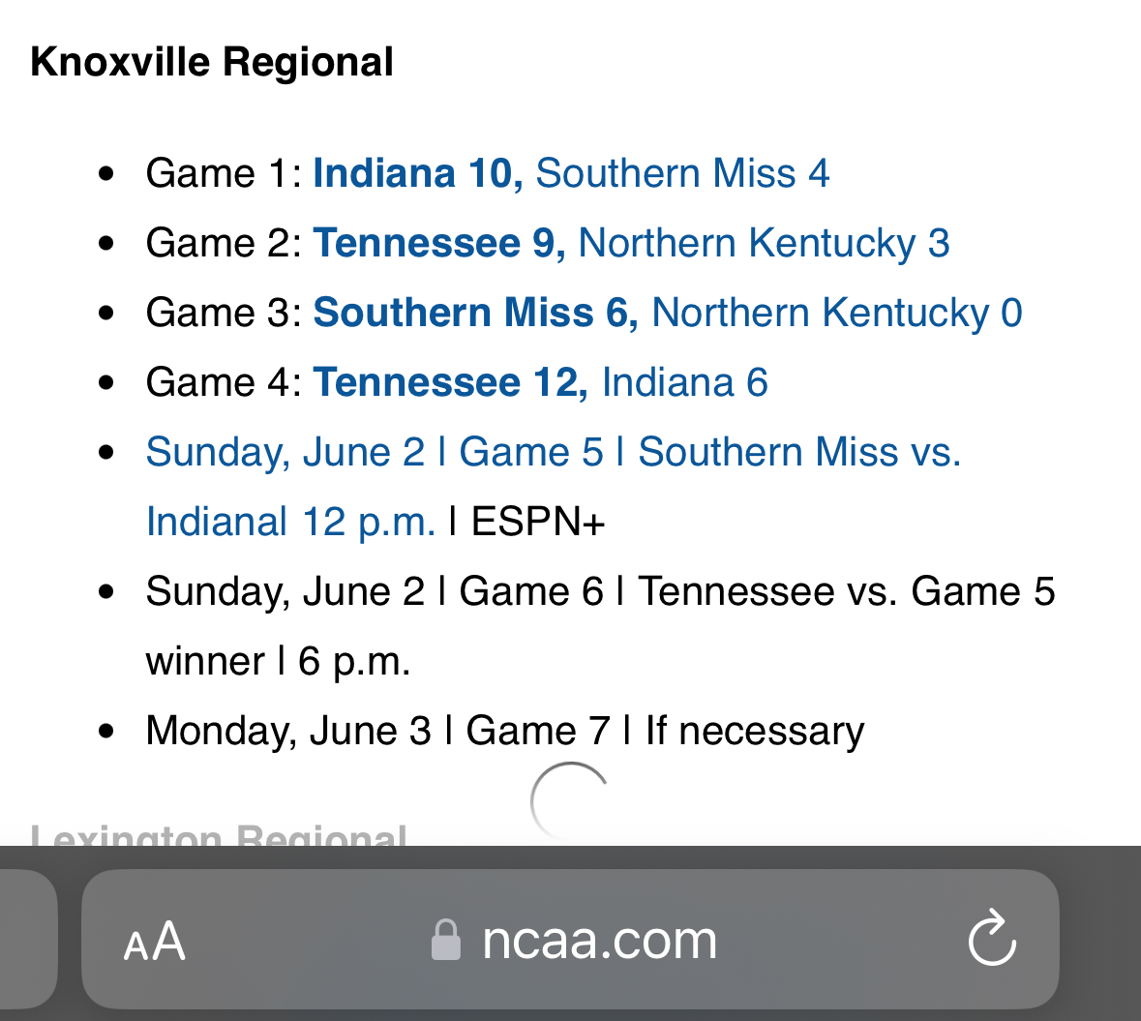Tap the padlock security icon
Viewport: 1141px width, 1021px height.
point(445,940)
